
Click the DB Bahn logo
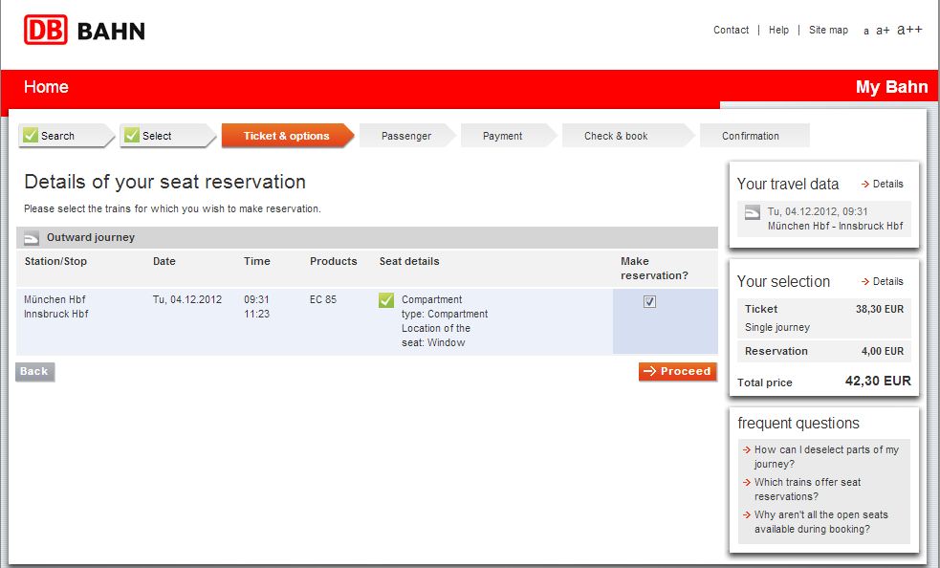tap(84, 30)
